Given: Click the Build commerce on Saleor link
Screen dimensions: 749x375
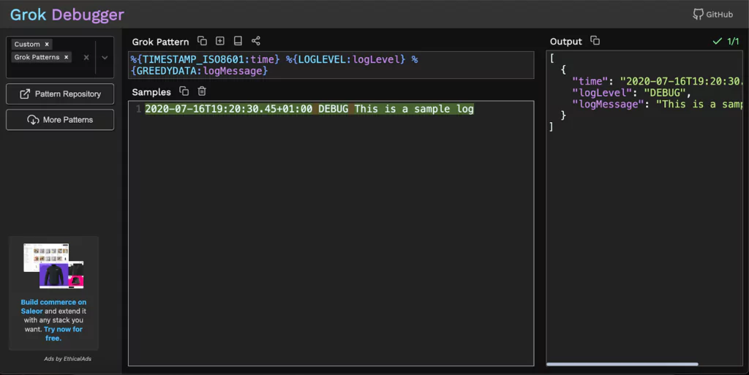Looking at the screenshot, I should pyautogui.click(x=53, y=306).
